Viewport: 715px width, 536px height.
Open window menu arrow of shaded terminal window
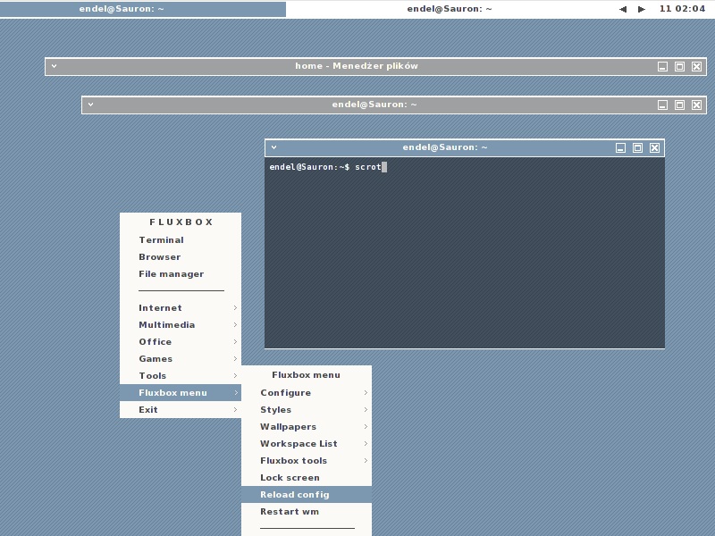pos(91,105)
